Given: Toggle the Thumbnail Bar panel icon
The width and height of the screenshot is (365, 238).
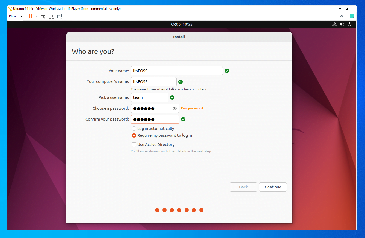Looking at the screenshot, I should (x=352, y=16).
